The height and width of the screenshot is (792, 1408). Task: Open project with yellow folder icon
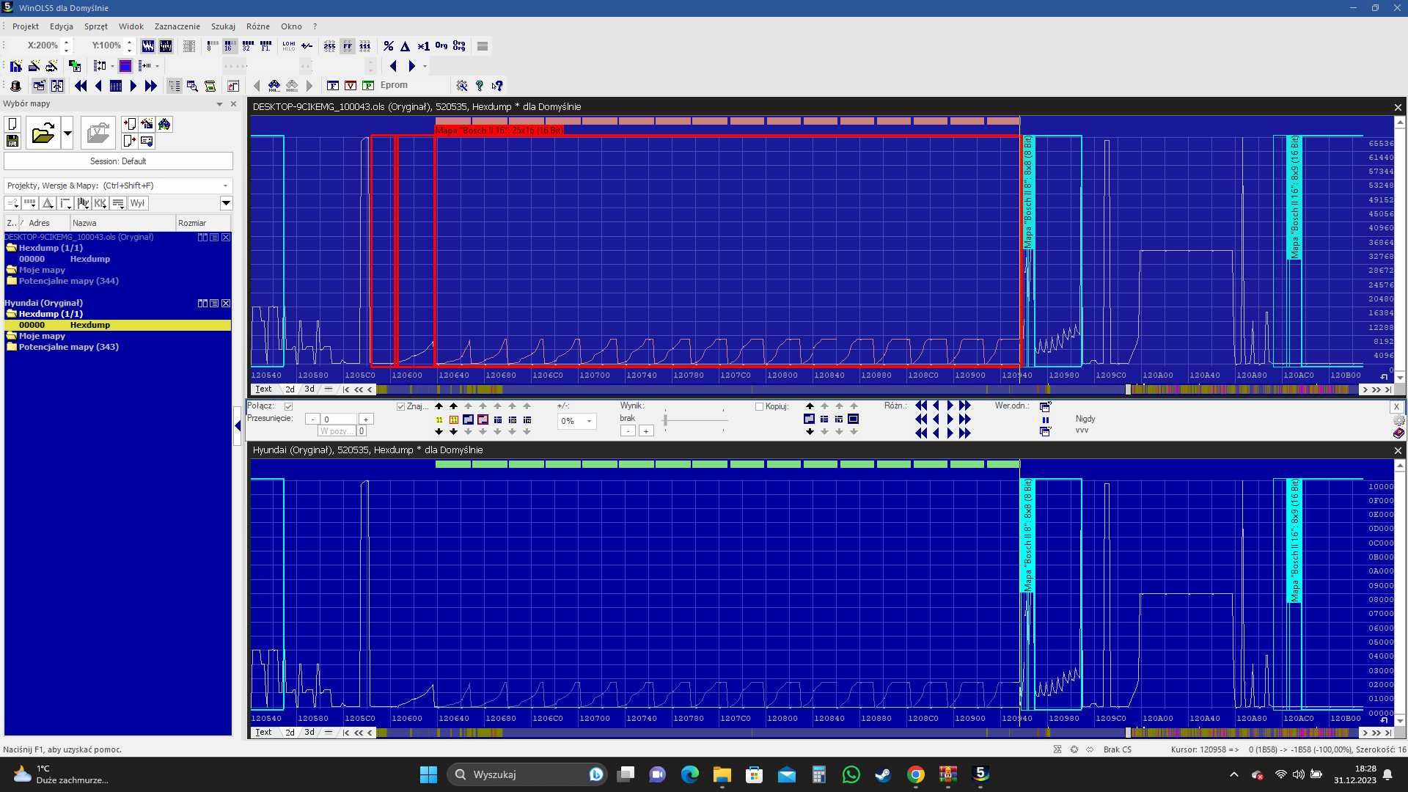[x=43, y=133]
